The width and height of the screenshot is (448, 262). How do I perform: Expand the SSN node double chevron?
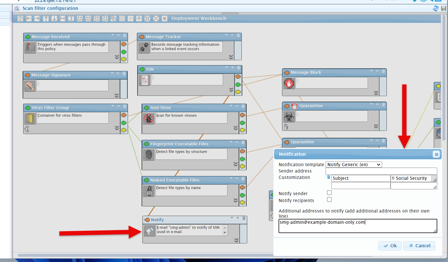pyautogui.click(x=231, y=90)
